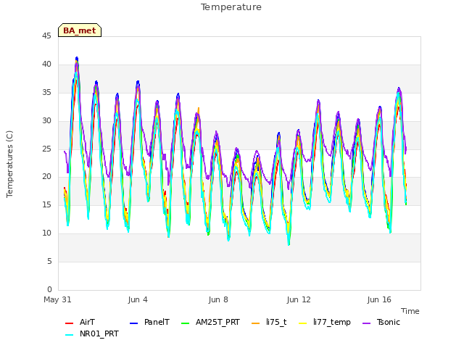464x348 pixels.
Task: Click the May 31 x-axis tick label
Action: [x=57, y=299]
